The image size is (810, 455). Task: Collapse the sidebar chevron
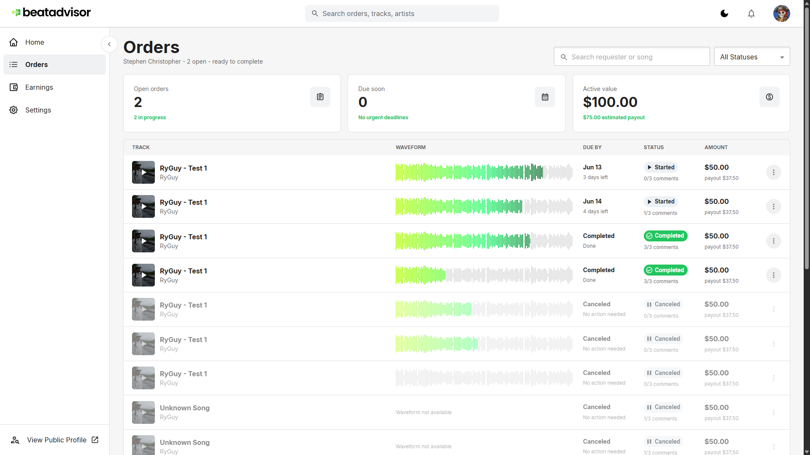pyautogui.click(x=109, y=44)
